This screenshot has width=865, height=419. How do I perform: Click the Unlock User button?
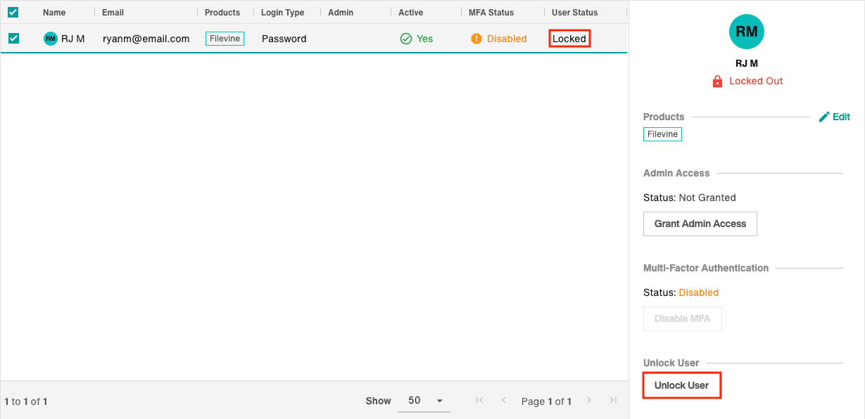point(682,385)
